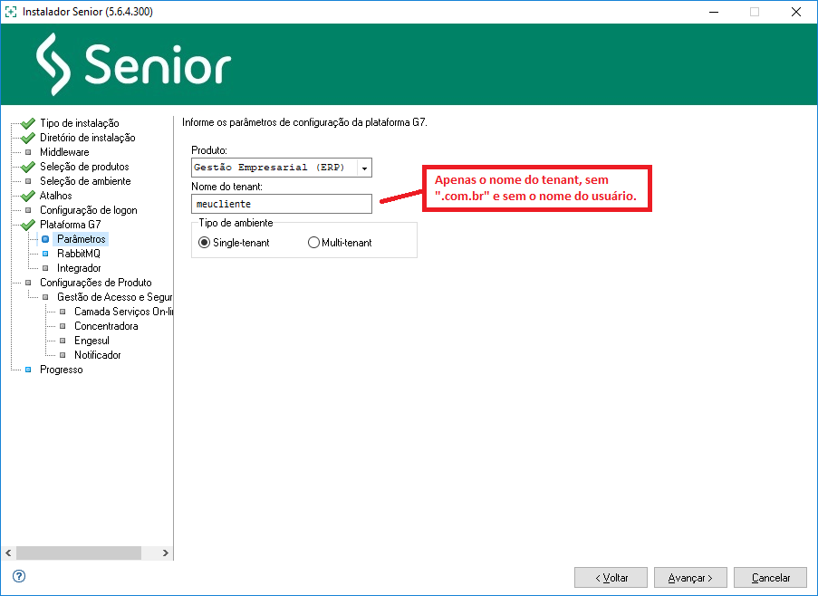Click the gray square icon beside Concentradora

(x=63, y=326)
